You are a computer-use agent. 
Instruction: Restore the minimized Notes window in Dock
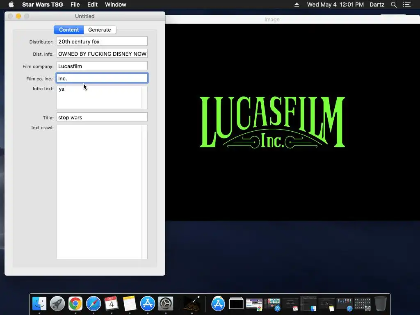pos(326,305)
